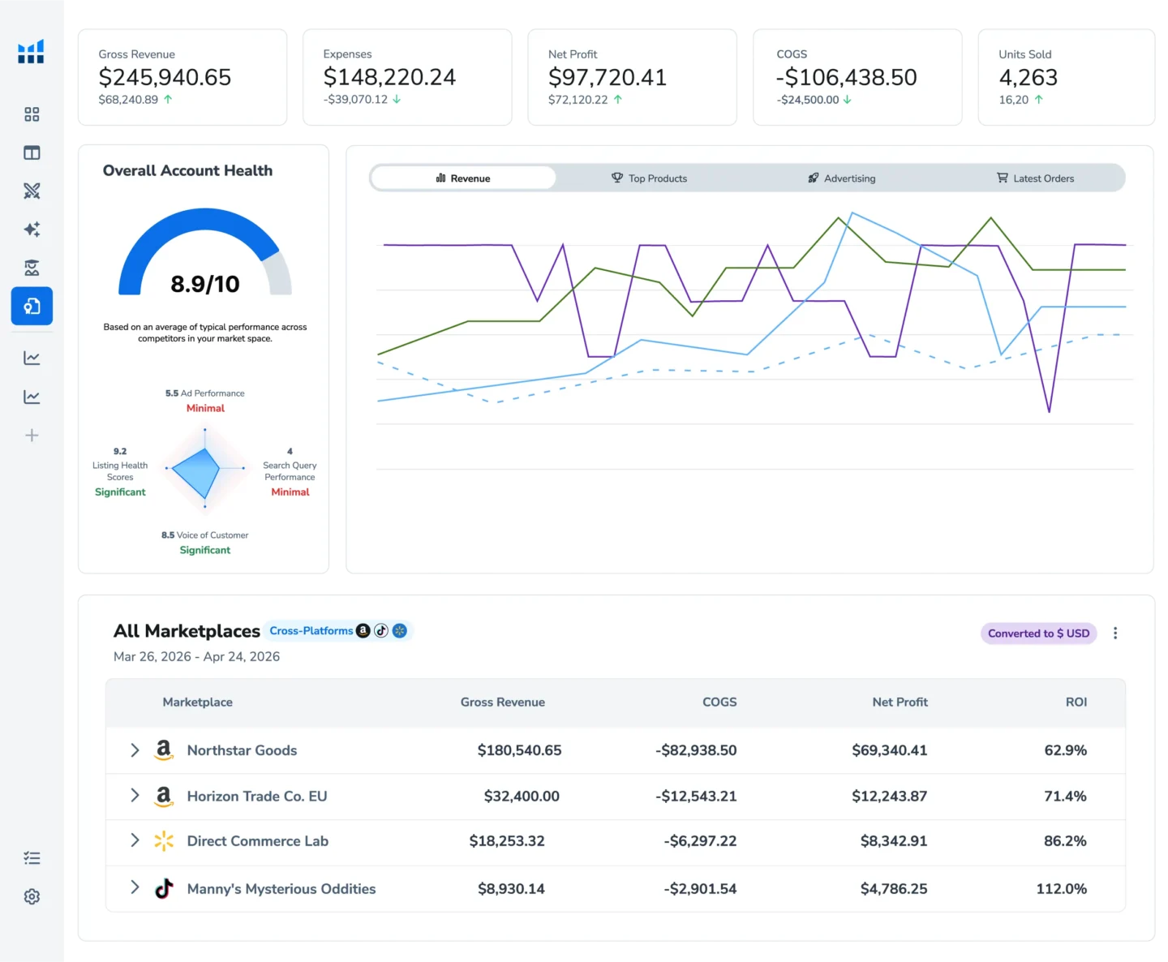Open the graduation cap learning icon
The width and height of the screenshot is (1168, 962).
click(32, 268)
